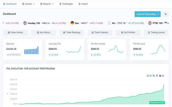Screen dimensions: 172x107
Task: Open the chart hamburger menu
Action: click(163, 76)
